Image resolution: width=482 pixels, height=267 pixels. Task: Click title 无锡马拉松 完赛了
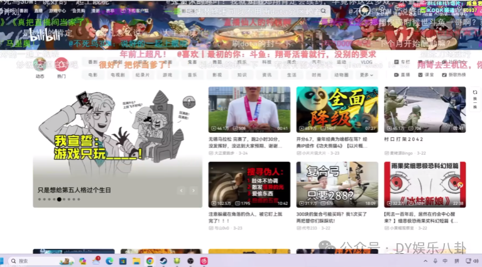[x=245, y=142]
